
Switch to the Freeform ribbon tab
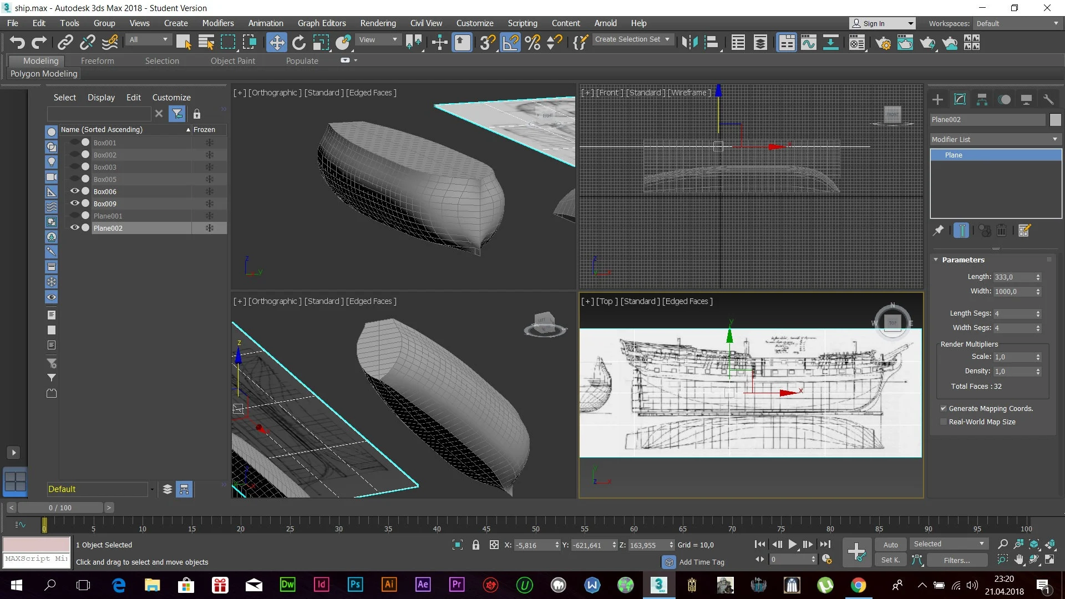tap(97, 61)
